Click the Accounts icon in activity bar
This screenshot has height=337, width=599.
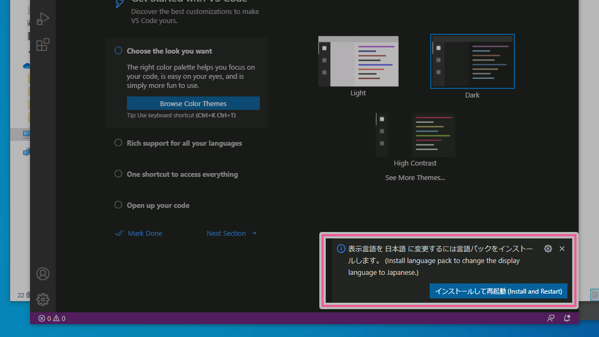(x=43, y=274)
